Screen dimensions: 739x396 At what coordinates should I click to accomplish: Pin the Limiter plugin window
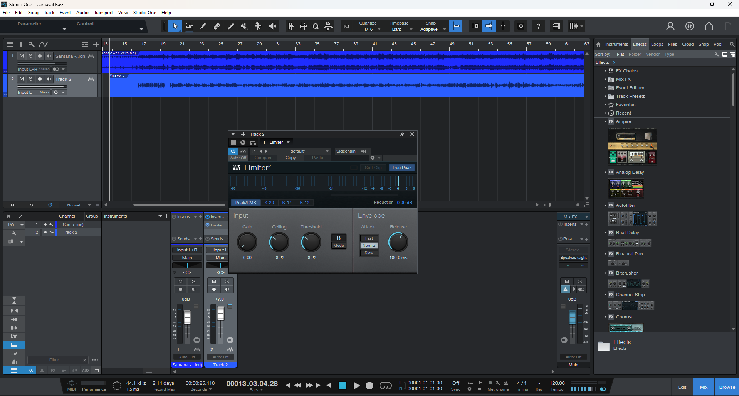pos(402,134)
